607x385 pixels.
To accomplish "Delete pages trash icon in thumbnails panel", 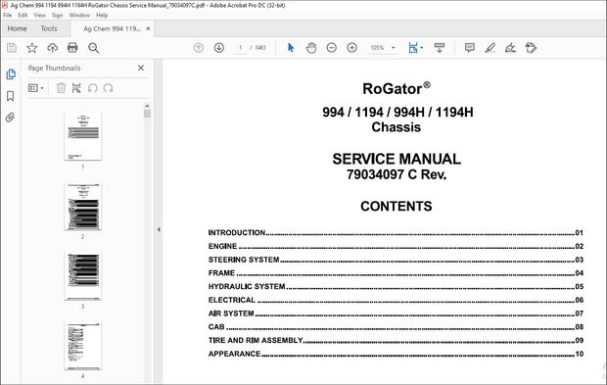I will pyautogui.click(x=61, y=88).
